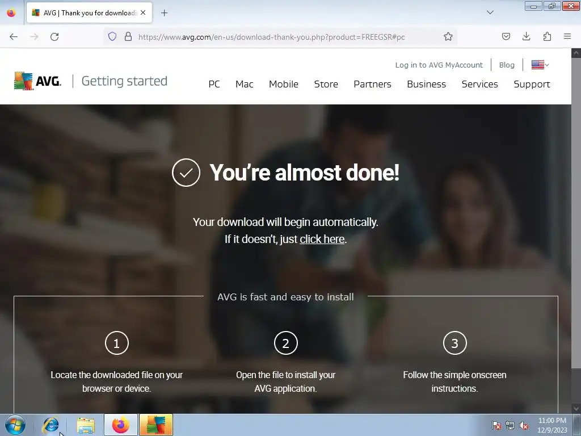Open Firefox application hamburger menu
581x436 pixels.
(567, 36)
